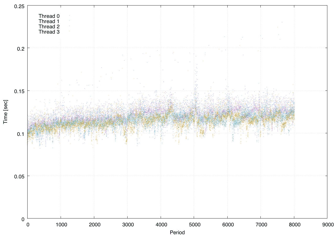
Task: Click the 0.05 y-axis tick label
Action: [19, 176]
